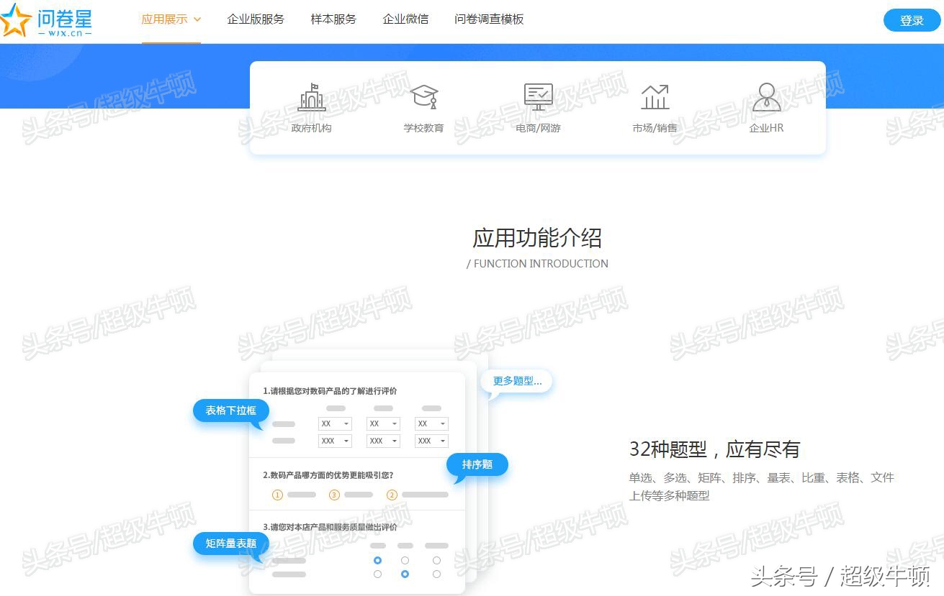Click the 矩阵量表题 callout bubble
This screenshot has width=944, height=596.
[x=230, y=544]
